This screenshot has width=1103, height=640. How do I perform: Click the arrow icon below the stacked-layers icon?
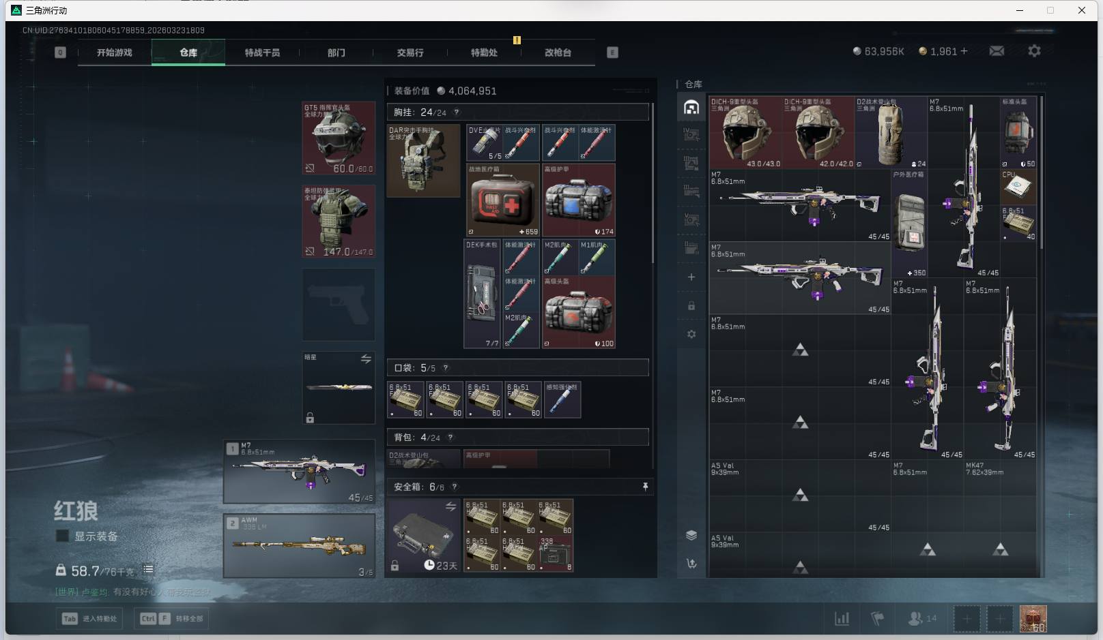point(691,563)
